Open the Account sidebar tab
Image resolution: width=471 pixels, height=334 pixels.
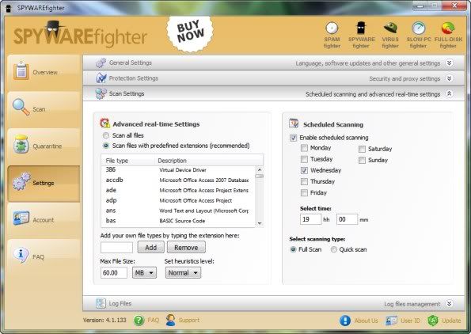44,220
